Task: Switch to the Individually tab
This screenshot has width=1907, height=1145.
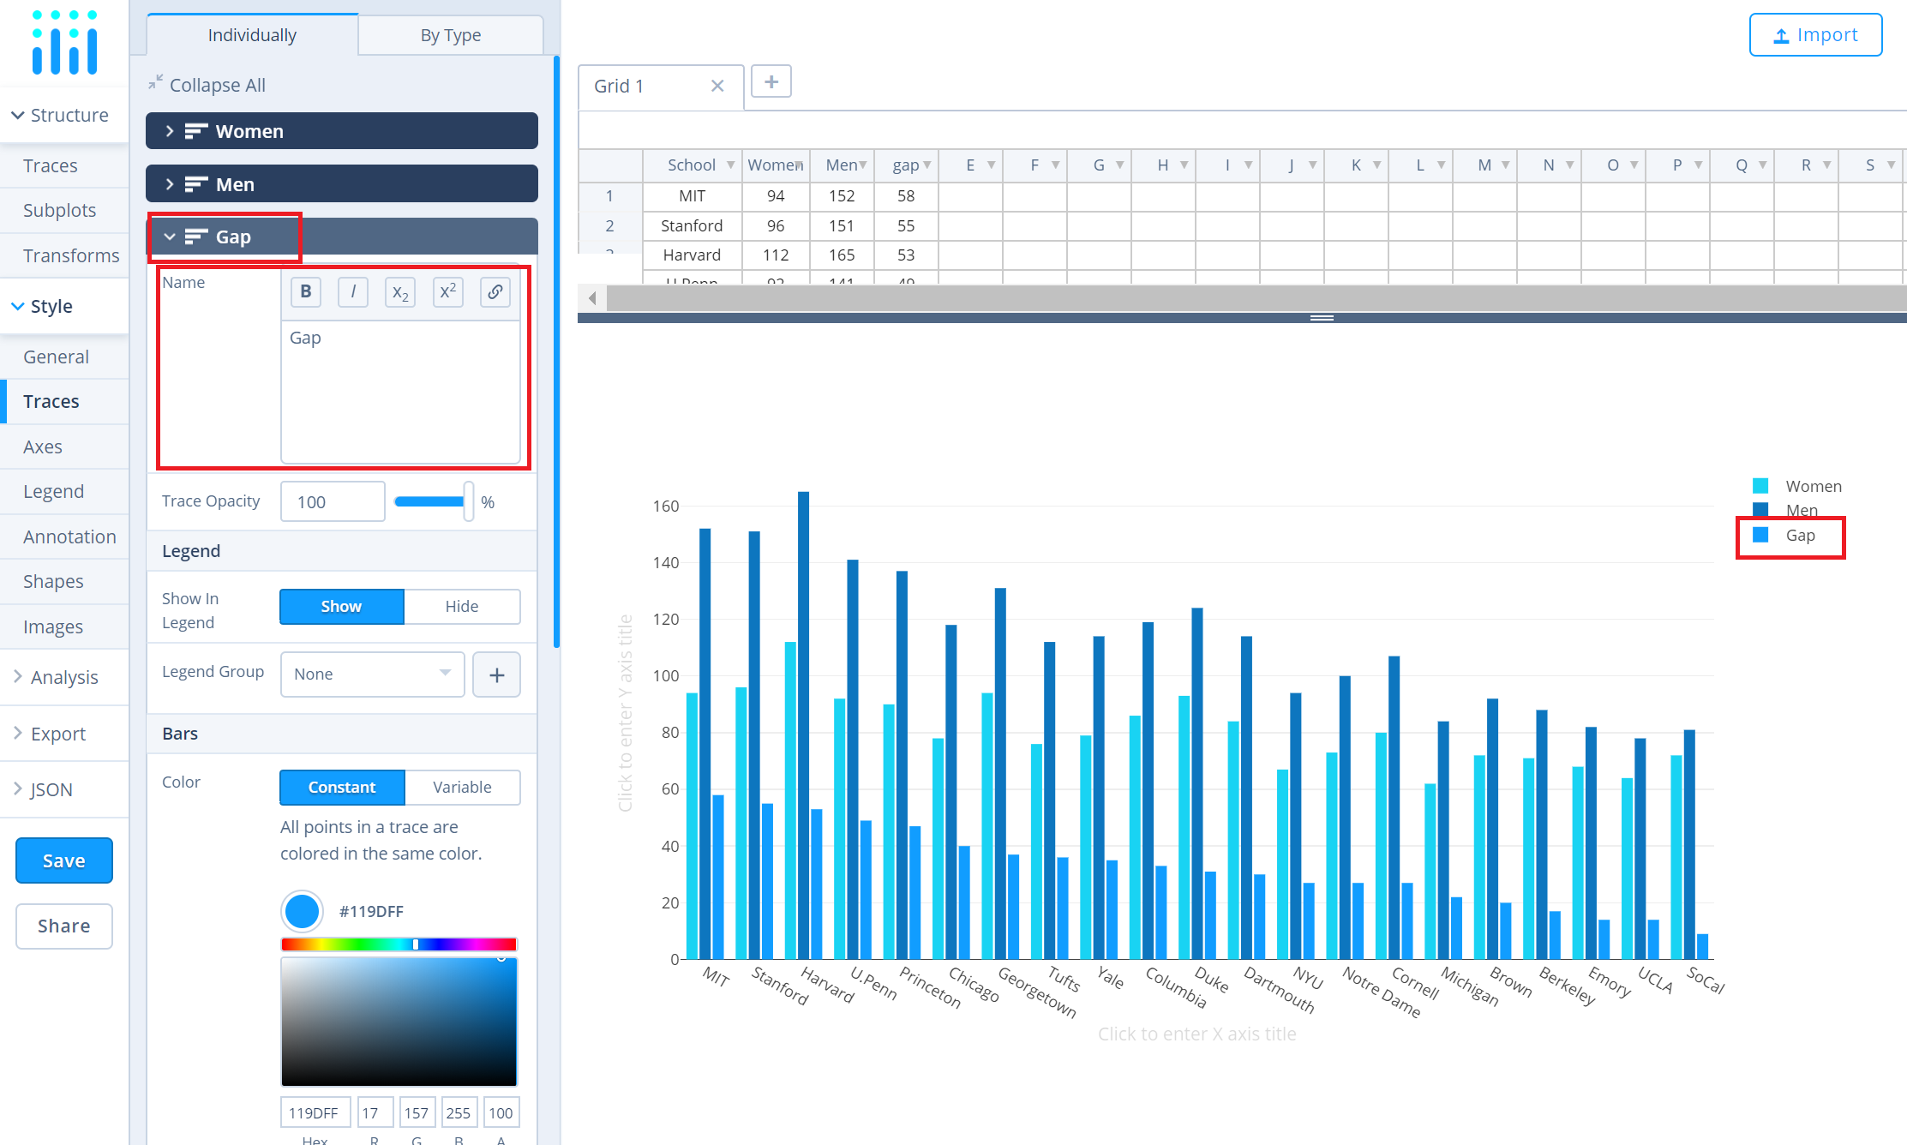Action: [252, 35]
